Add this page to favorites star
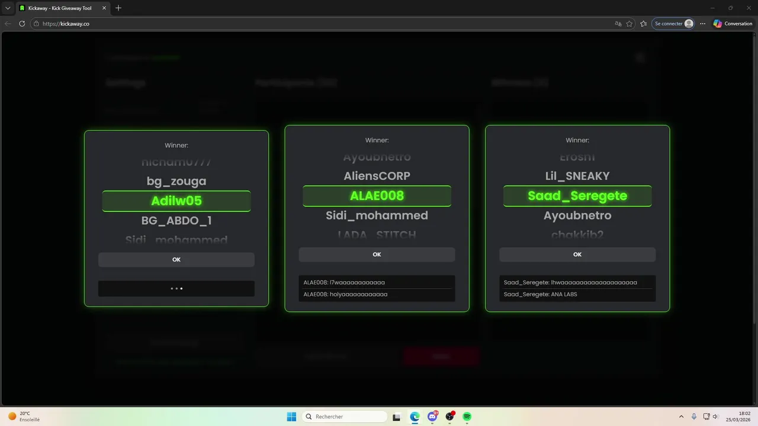This screenshot has height=426, width=758. 629,24
